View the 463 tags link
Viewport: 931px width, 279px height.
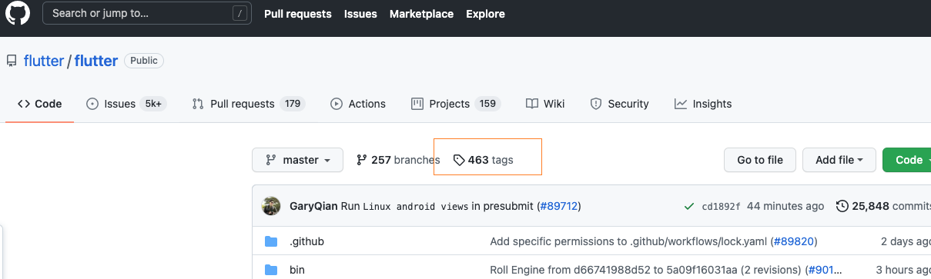483,160
